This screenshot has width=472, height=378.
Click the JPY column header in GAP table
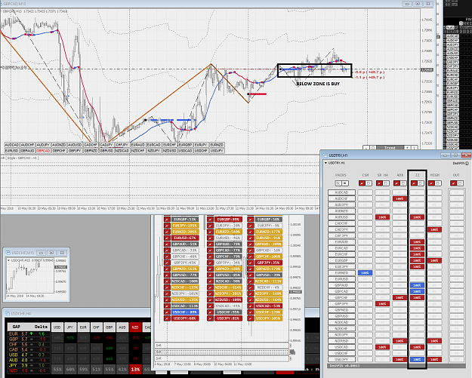point(70,327)
